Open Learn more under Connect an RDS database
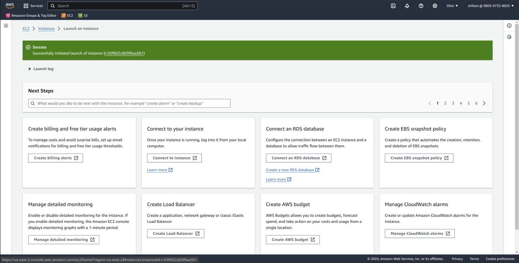This screenshot has height=263, width=519. click(x=279, y=179)
